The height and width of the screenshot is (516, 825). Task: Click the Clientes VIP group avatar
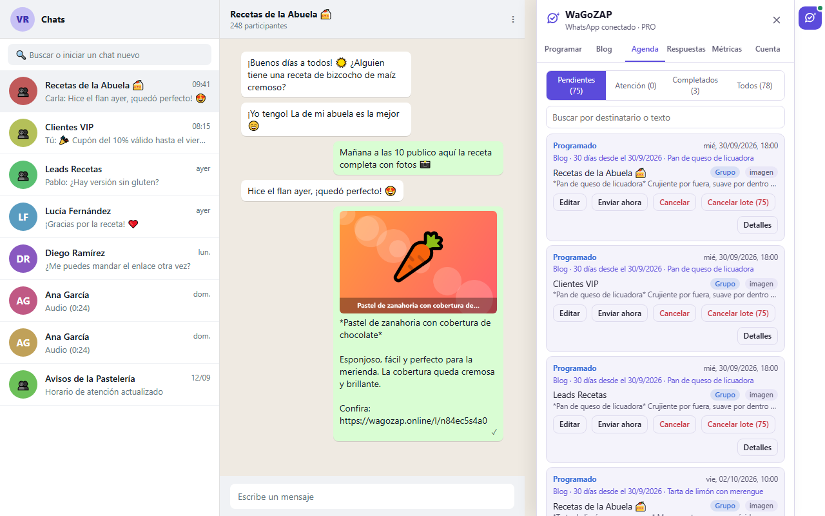23,133
